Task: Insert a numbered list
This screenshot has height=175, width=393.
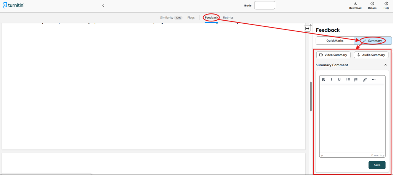Action: point(356,80)
